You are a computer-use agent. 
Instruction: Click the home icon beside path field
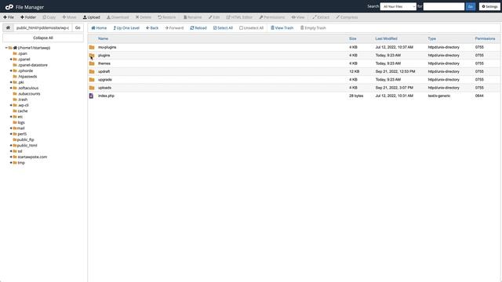pyautogui.click(x=8, y=28)
